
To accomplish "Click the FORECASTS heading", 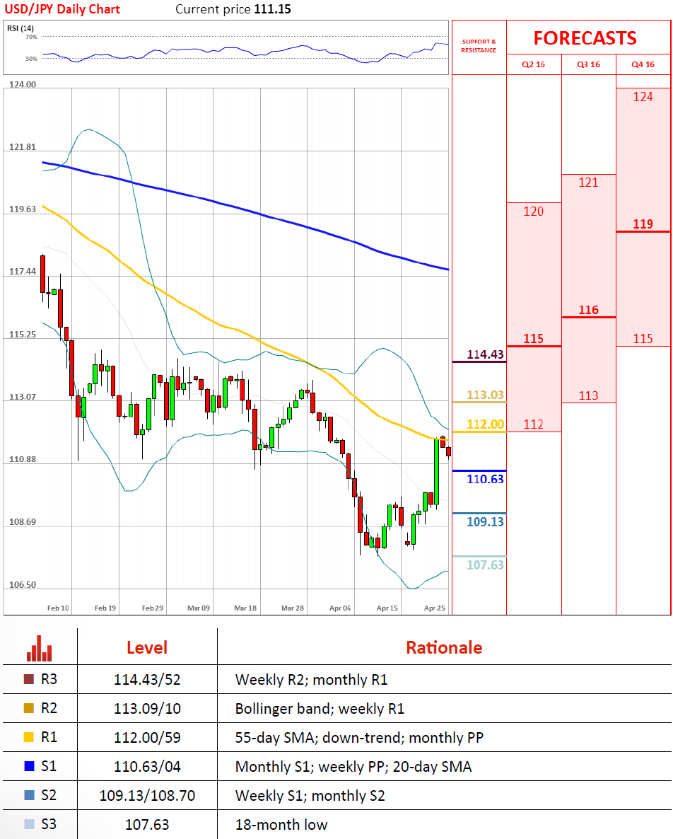I will [585, 38].
